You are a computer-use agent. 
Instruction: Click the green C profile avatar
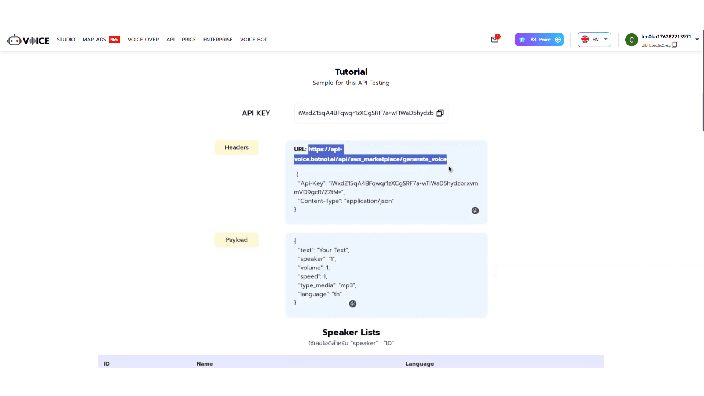coord(631,40)
